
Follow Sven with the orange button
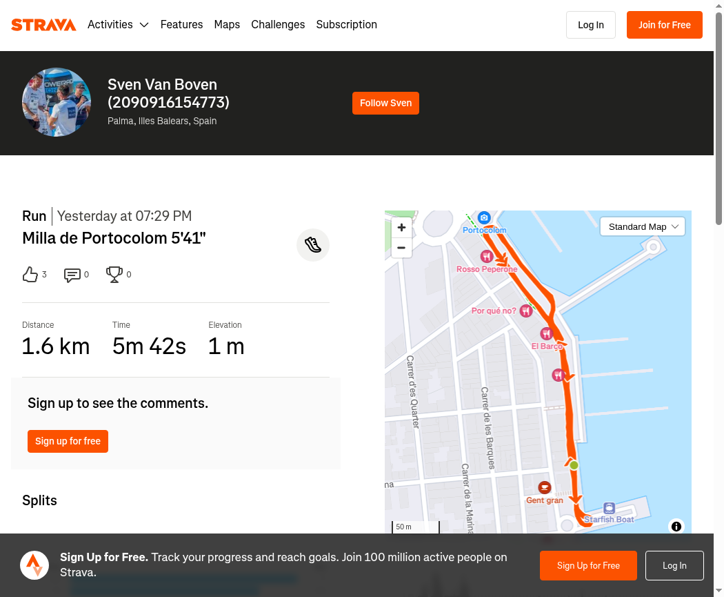385,103
